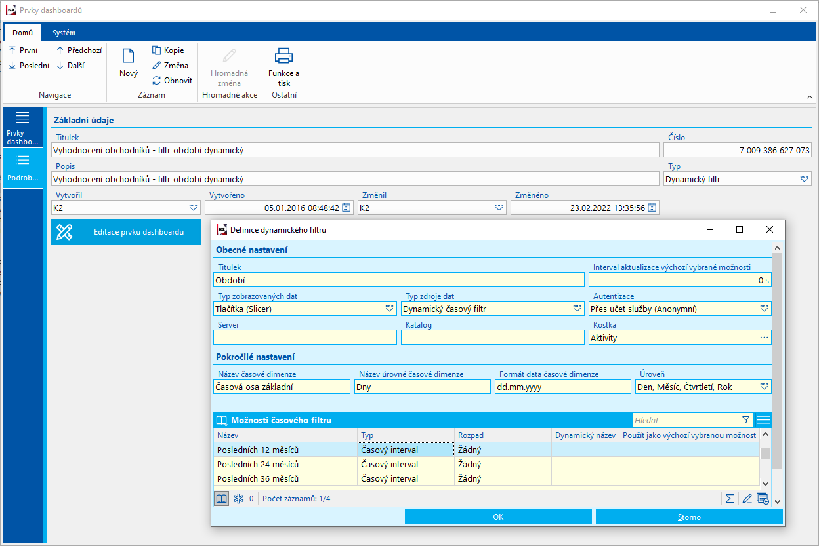Image resolution: width=819 pixels, height=546 pixels.
Task: Open the Typ zdroje dat dropdown
Action: [577, 309]
